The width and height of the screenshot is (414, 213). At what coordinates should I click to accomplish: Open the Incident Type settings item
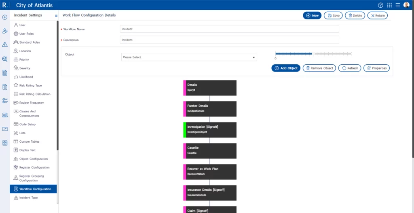coord(28,198)
